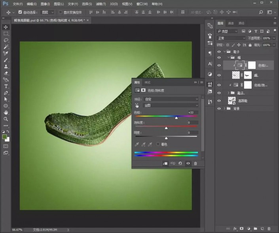This screenshot has height=233, width=279.
Task: Click the 样式 tab in Properties panel
Action: click(x=148, y=83)
